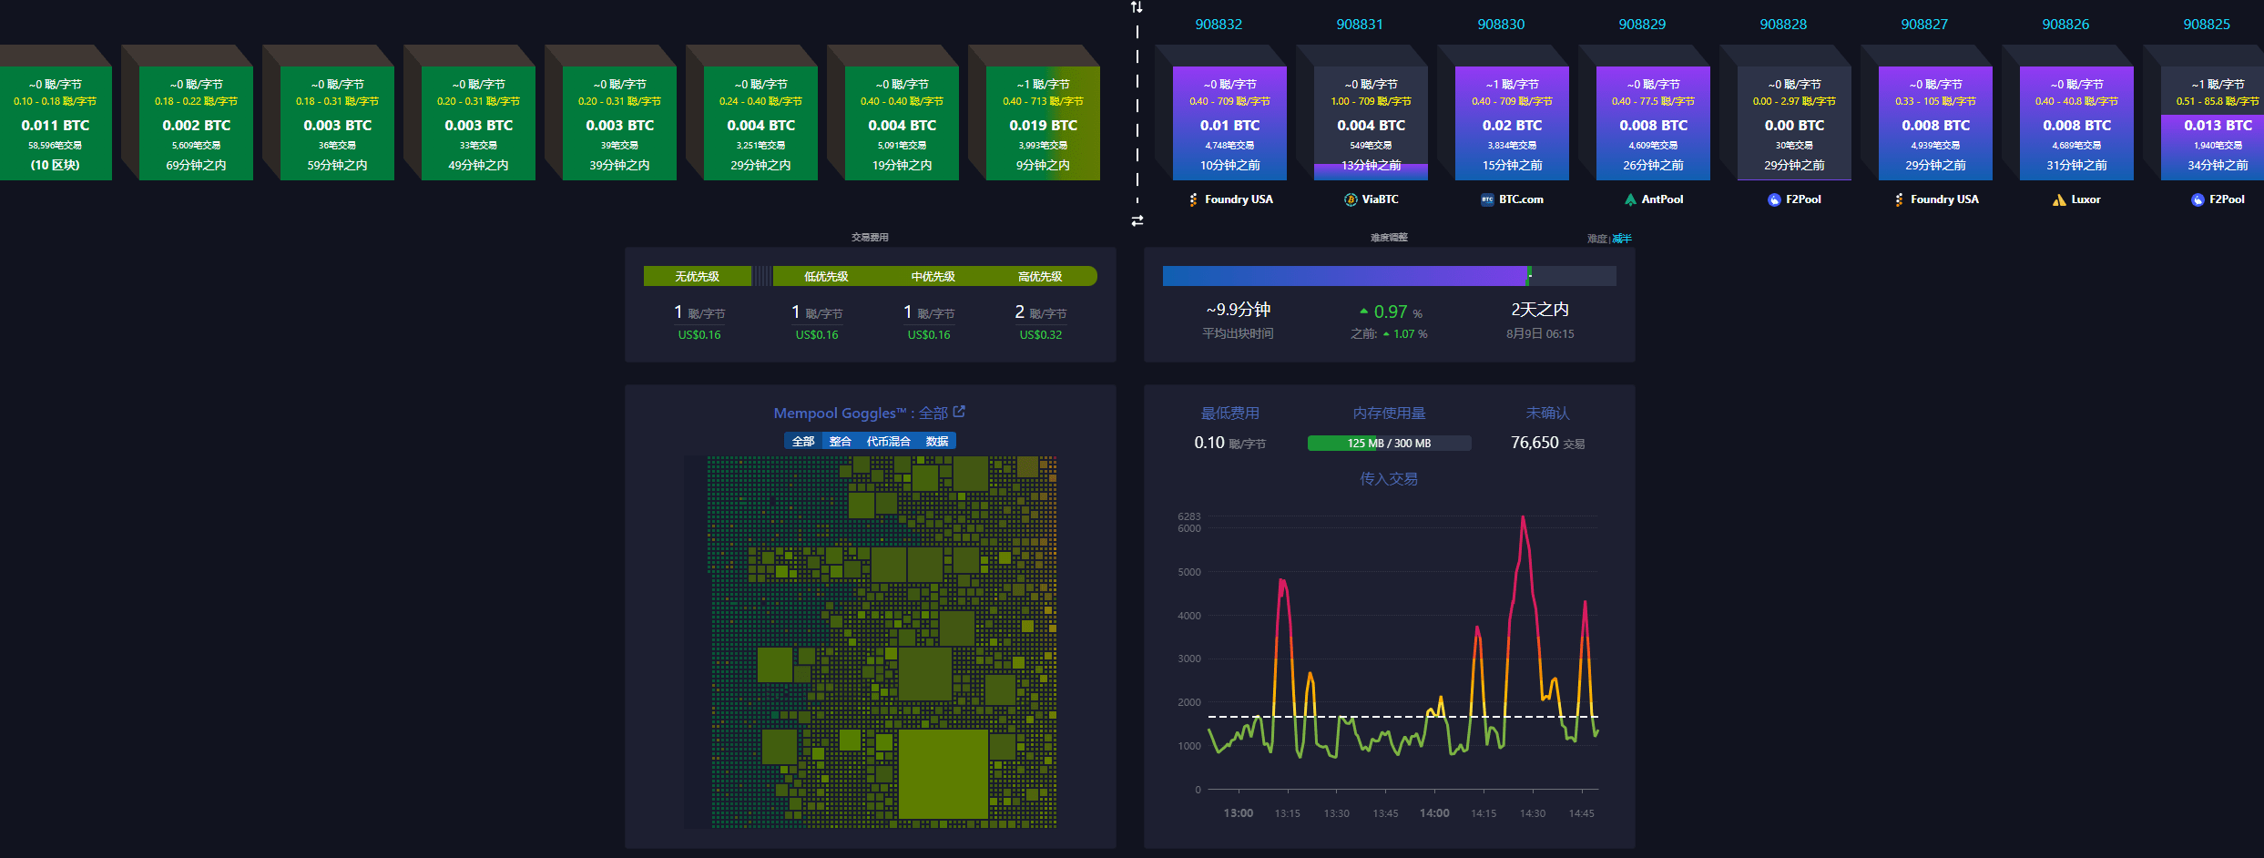Click the up-down arrows icon above the dashed divider
This screenshot has height=858, width=2264.
1137,7
